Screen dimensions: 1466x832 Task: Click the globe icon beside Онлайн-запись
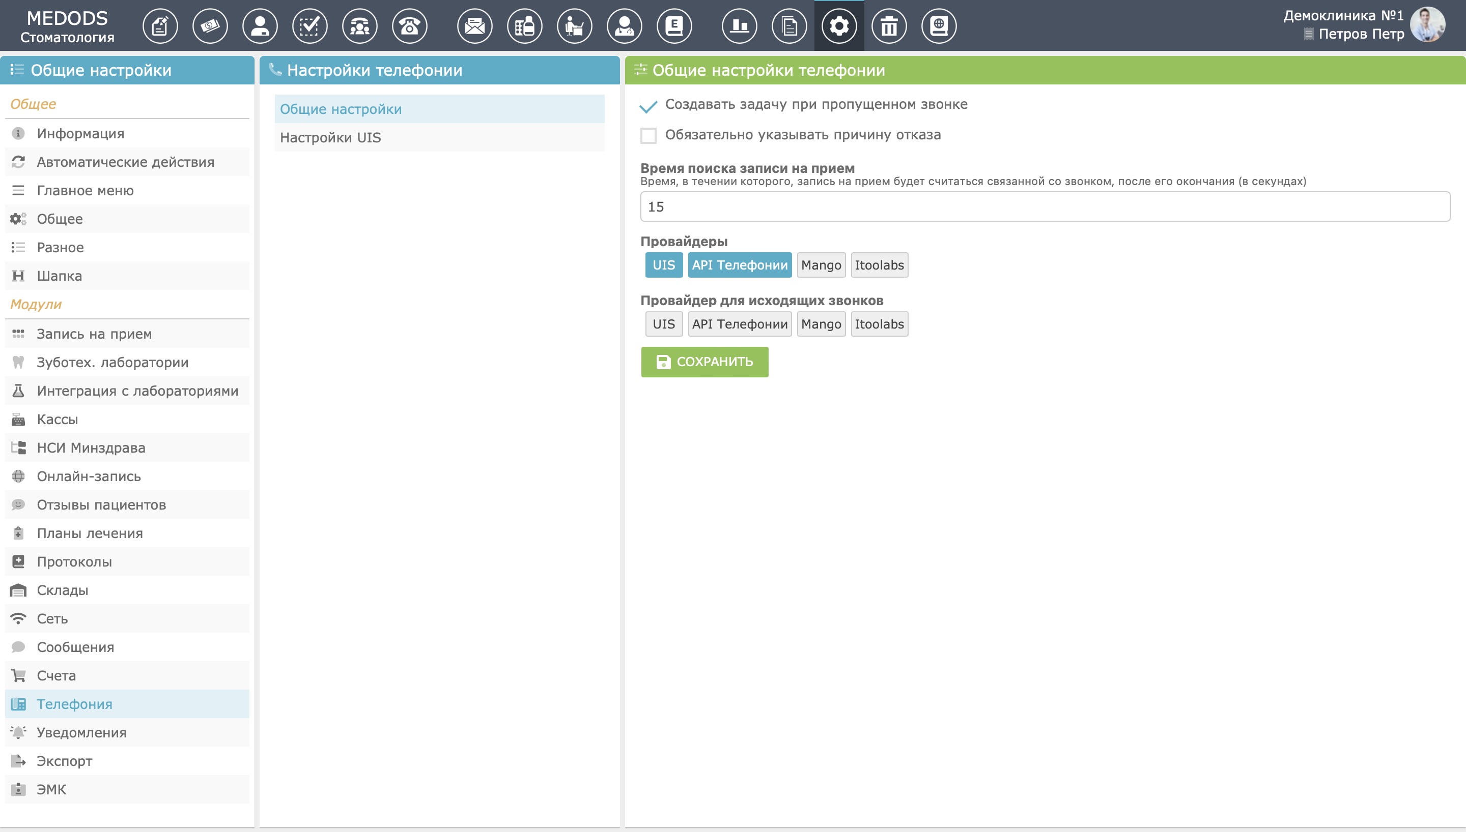18,476
